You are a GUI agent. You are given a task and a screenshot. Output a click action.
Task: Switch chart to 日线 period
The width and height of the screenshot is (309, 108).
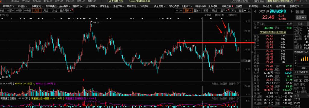tap(37, 10)
